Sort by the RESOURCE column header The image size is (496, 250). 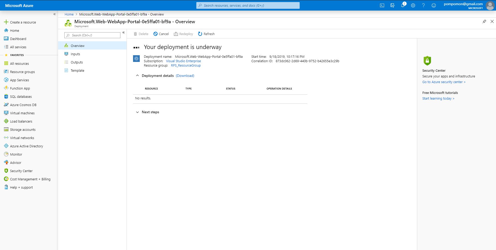pyautogui.click(x=151, y=88)
